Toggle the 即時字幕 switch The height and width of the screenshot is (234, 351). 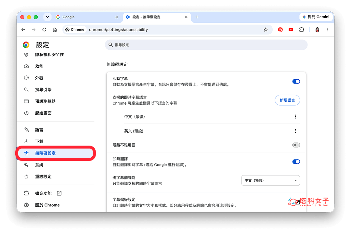click(x=296, y=82)
